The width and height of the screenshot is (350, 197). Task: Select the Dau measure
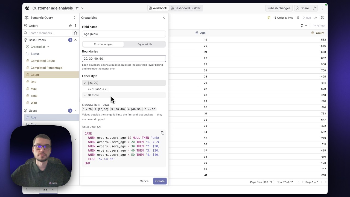click(51, 82)
